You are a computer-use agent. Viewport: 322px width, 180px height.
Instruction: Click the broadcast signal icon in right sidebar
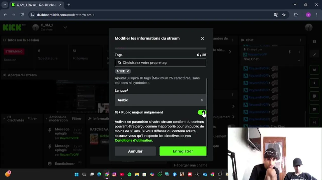[x=314, y=122]
